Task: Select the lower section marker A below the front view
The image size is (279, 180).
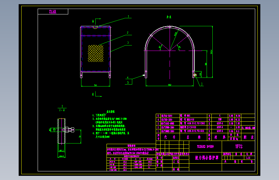Action: (93, 94)
